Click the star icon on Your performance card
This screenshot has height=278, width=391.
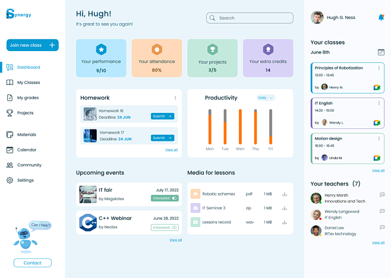click(101, 49)
